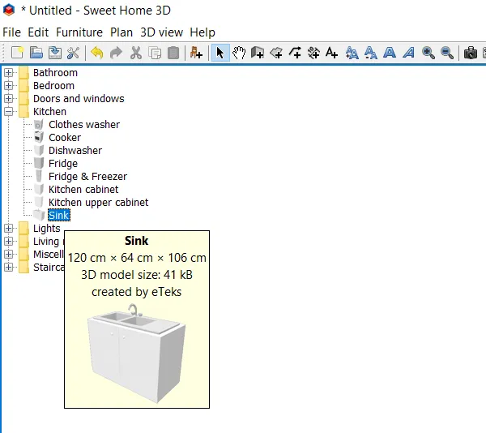The width and height of the screenshot is (486, 433).
Task: Open the File menu
Action: click(12, 32)
